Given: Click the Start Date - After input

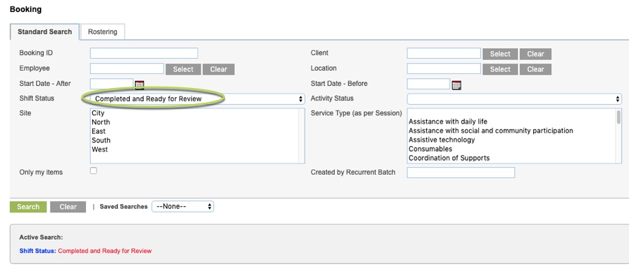Looking at the screenshot, I should [112, 84].
